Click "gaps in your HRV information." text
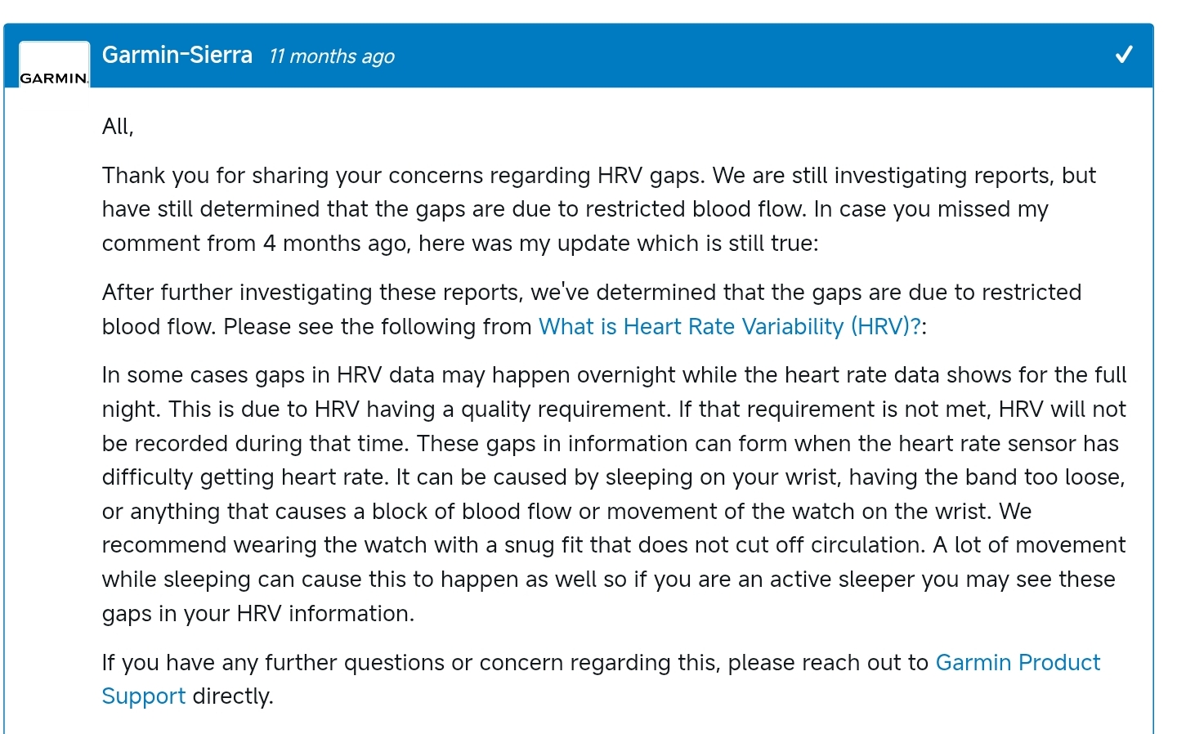This screenshot has height=734, width=1177. pyautogui.click(x=258, y=614)
